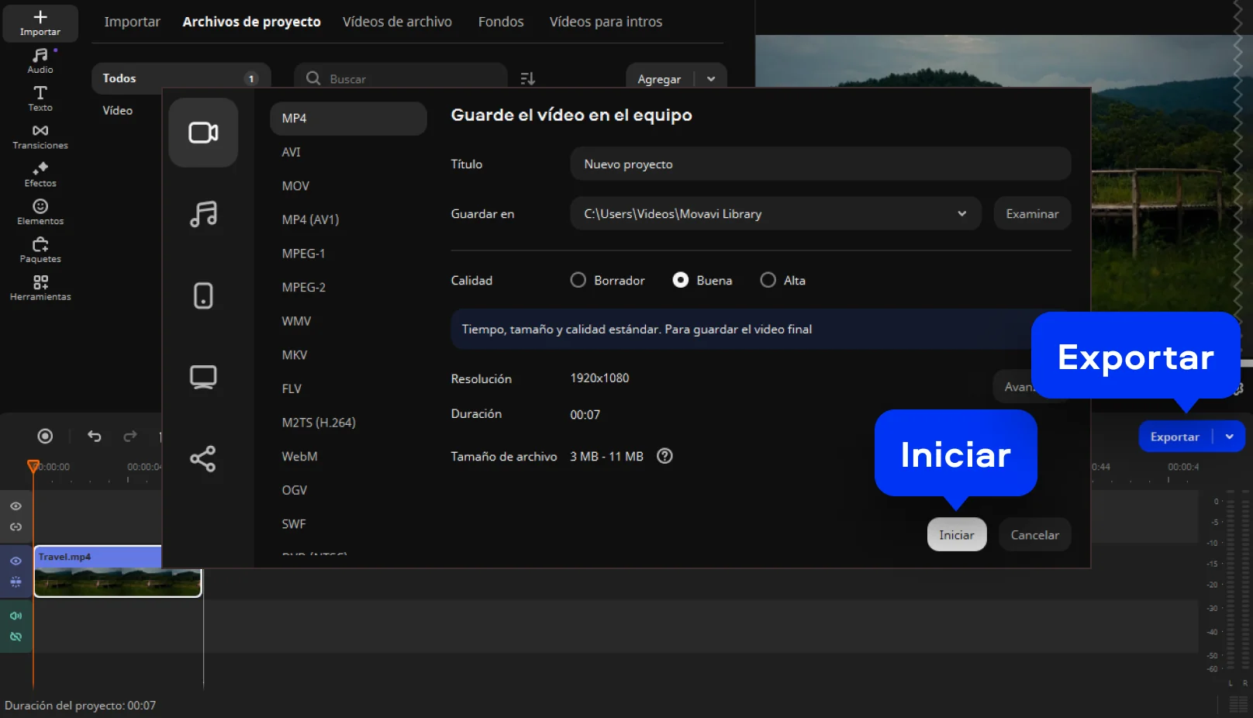Open the Exportar button dropdown arrow
This screenshot has height=718, width=1253.
[1229, 437]
